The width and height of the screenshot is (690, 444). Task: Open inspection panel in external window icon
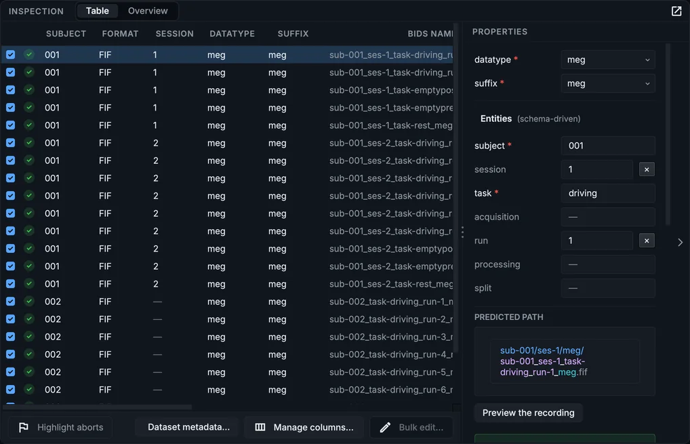click(x=676, y=11)
